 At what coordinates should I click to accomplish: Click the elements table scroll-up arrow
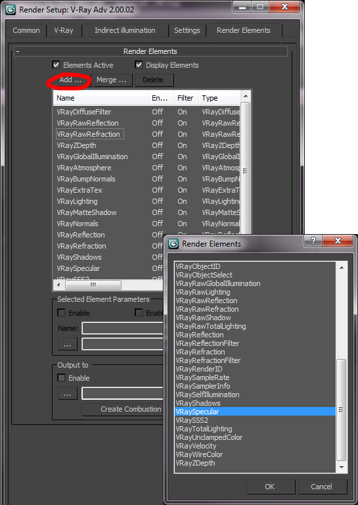(x=246, y=96)
